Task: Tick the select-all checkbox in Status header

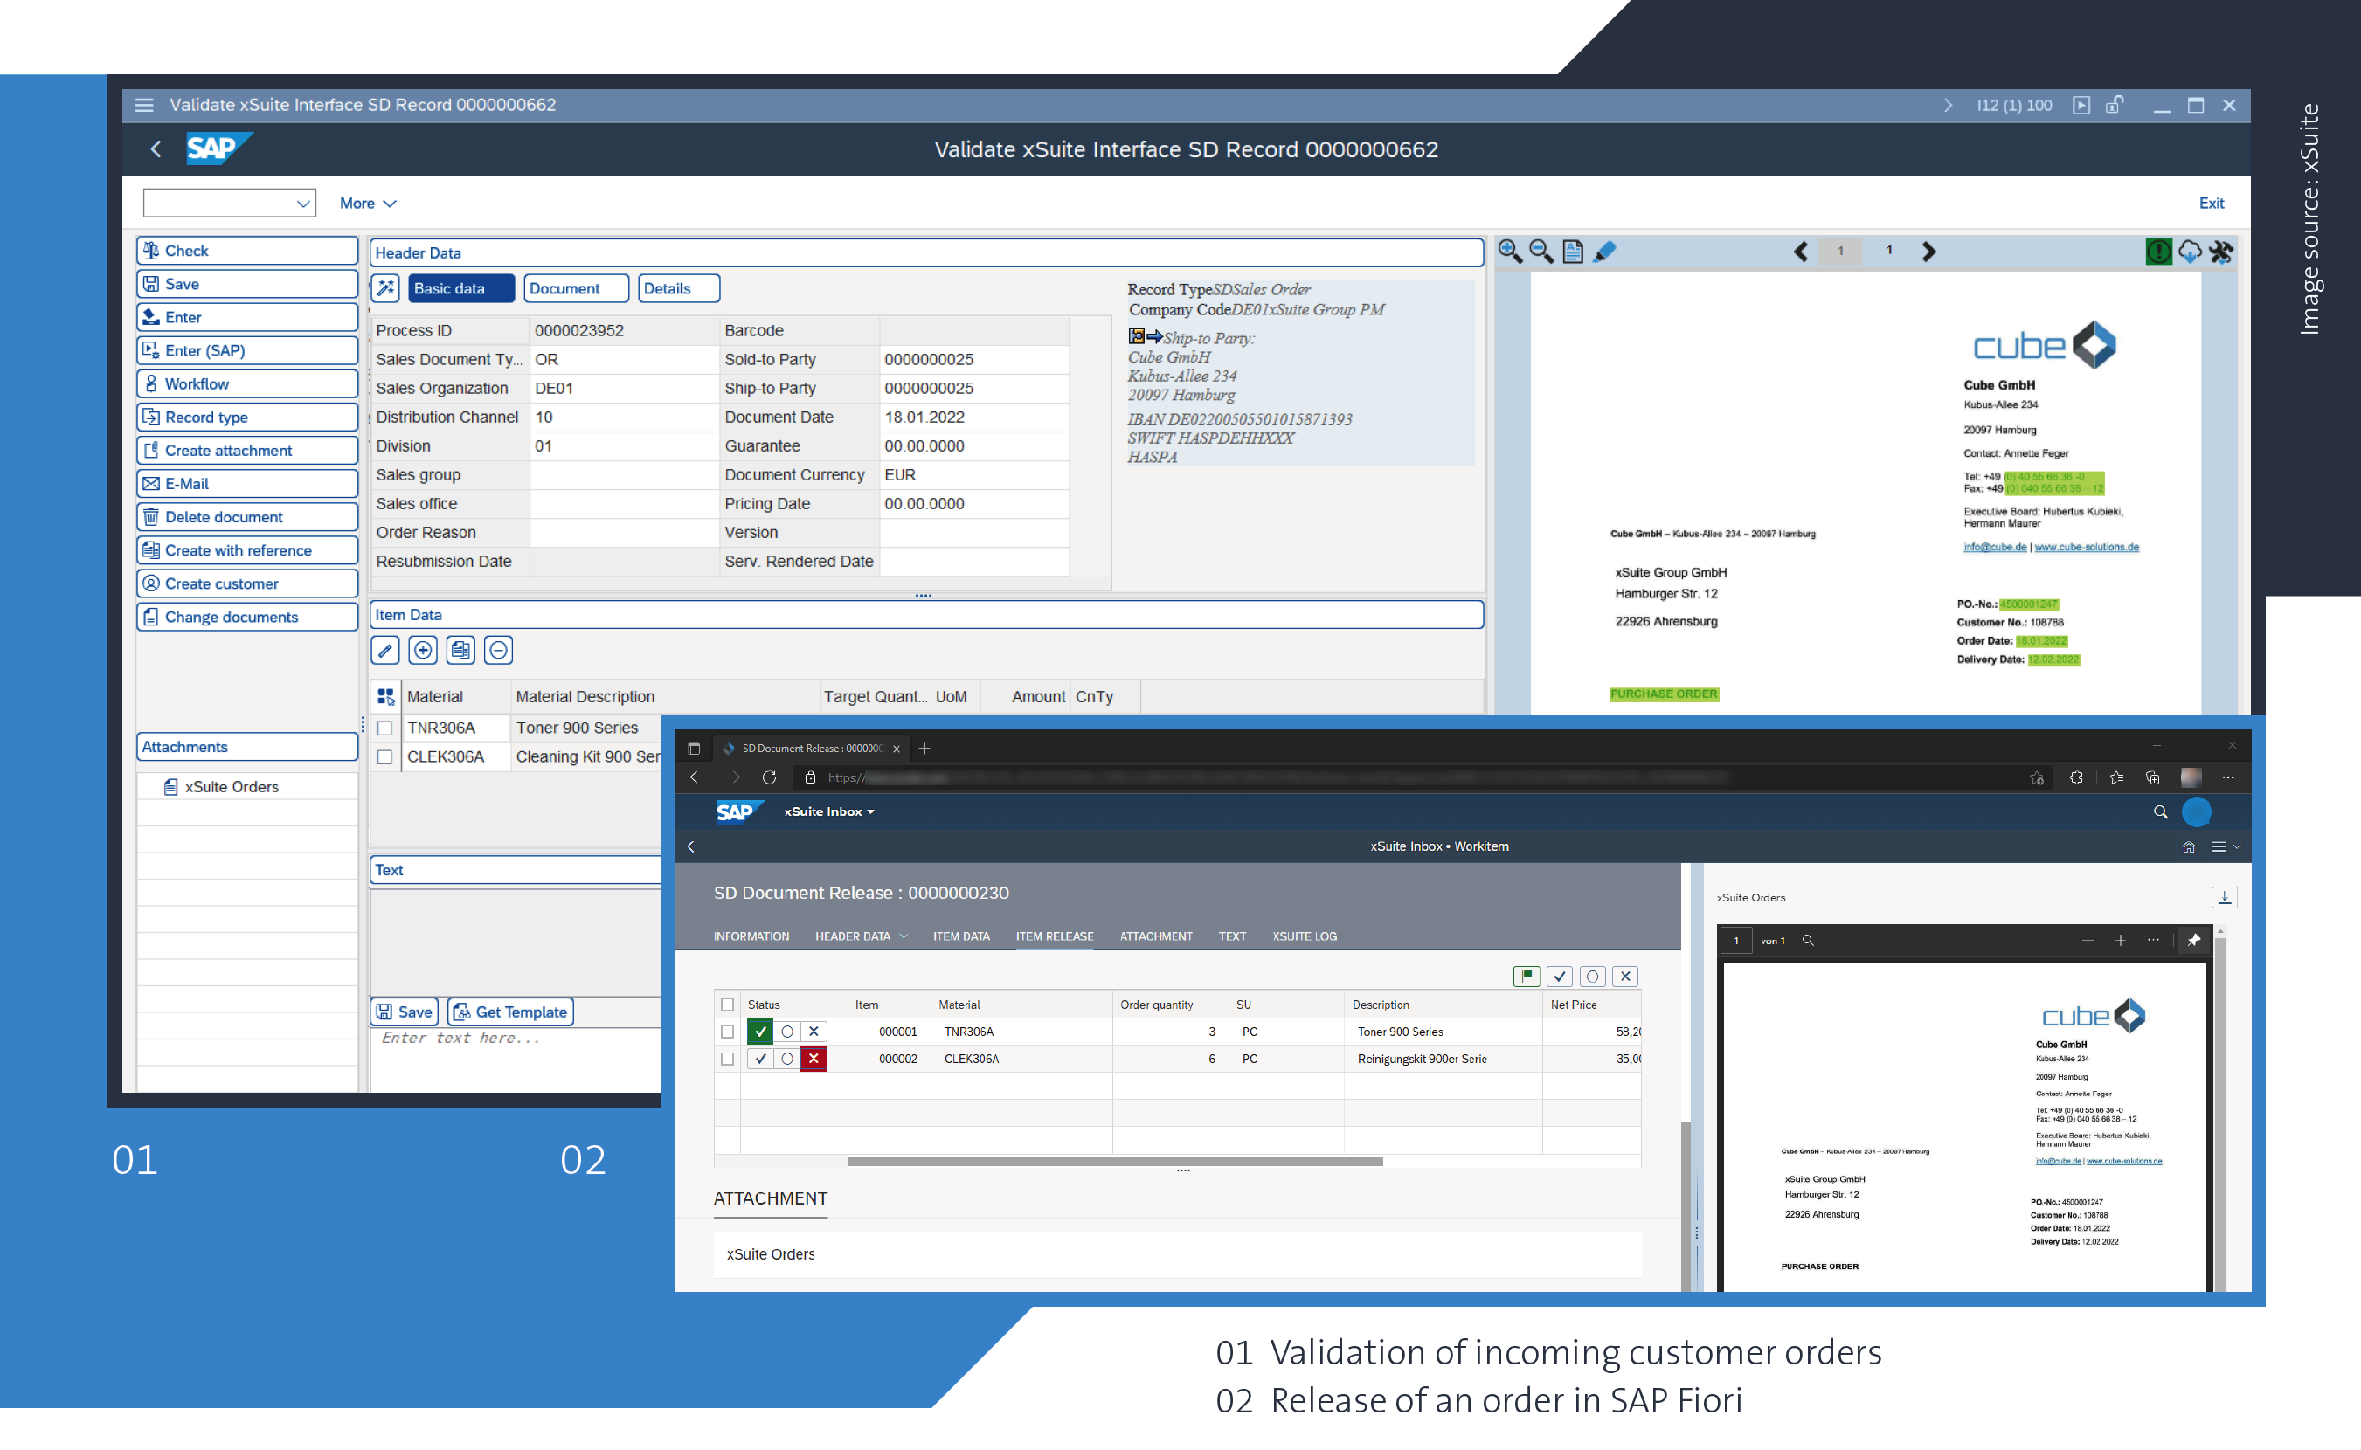Action: pos(727,1004)
